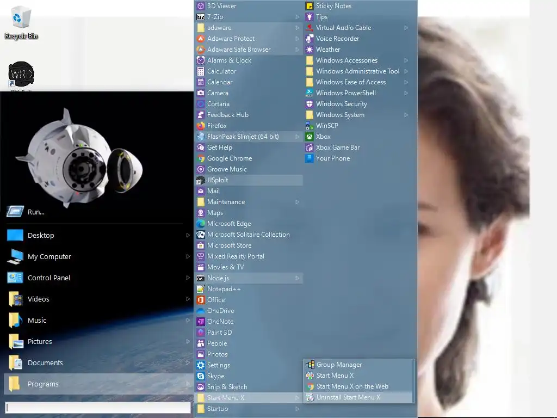Launch Calculator from its icon
Image resolution: width=557 pixels, height=418 pixels.
pyautogui.click(x=201, y=71)
